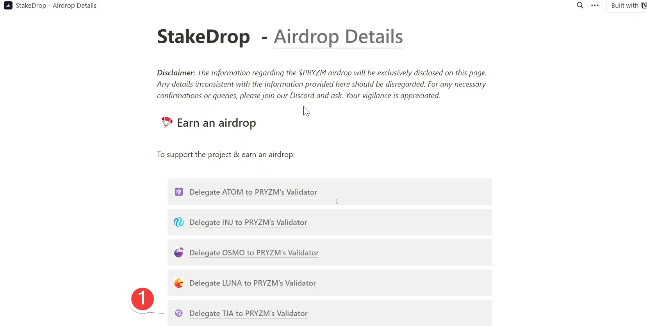The width and height of the screenshot is (647, 326).
Task: Open the three-dots more options menu
Action: tap(595, 5)
